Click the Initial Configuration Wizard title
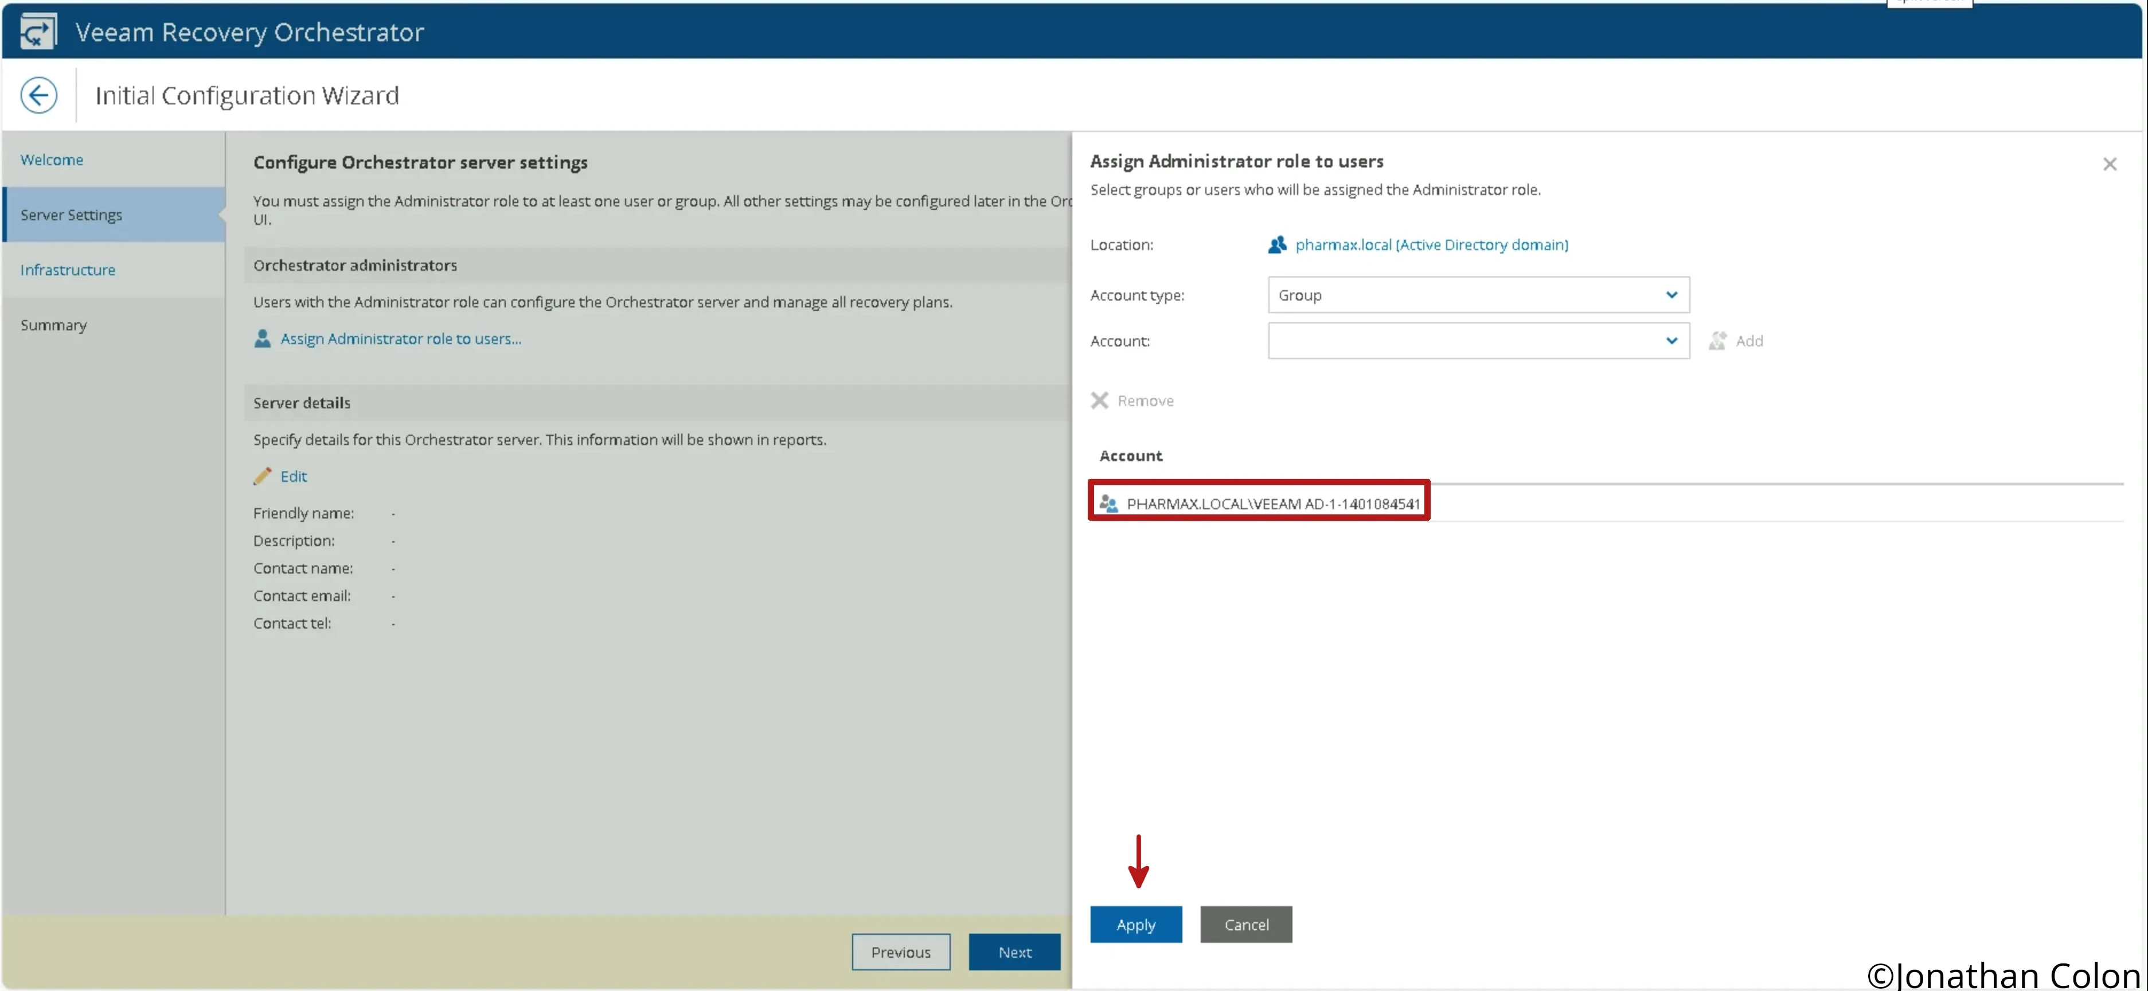The height and width of the screenshot is (991, 2148). [x=247, y=95]
